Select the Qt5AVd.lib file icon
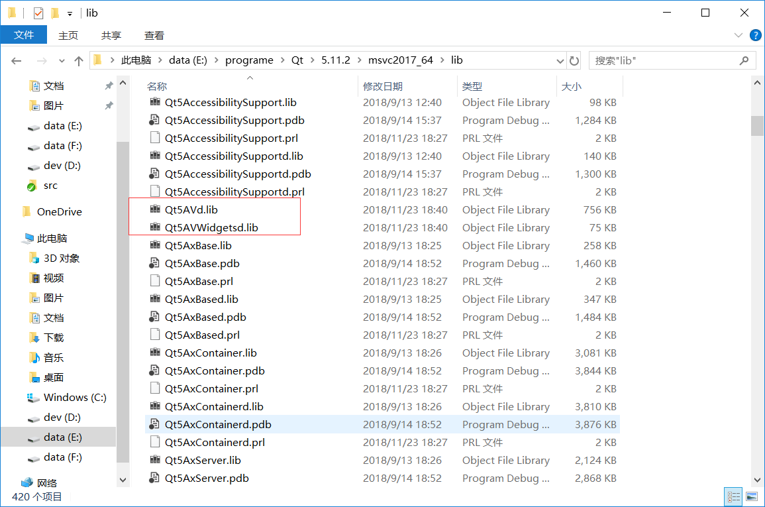The width and height of the screenshot is (765, 507). point(155,209)
